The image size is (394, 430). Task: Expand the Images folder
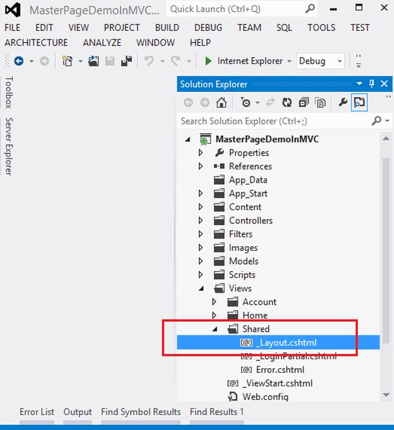(200, 247)
